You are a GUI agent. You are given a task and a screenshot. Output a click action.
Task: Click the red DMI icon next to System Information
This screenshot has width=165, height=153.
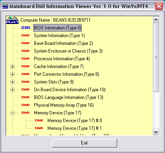[25, 36]
